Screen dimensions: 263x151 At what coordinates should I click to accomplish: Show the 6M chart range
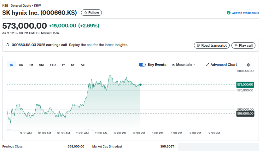pyautogui.click(x=41, y=65)
